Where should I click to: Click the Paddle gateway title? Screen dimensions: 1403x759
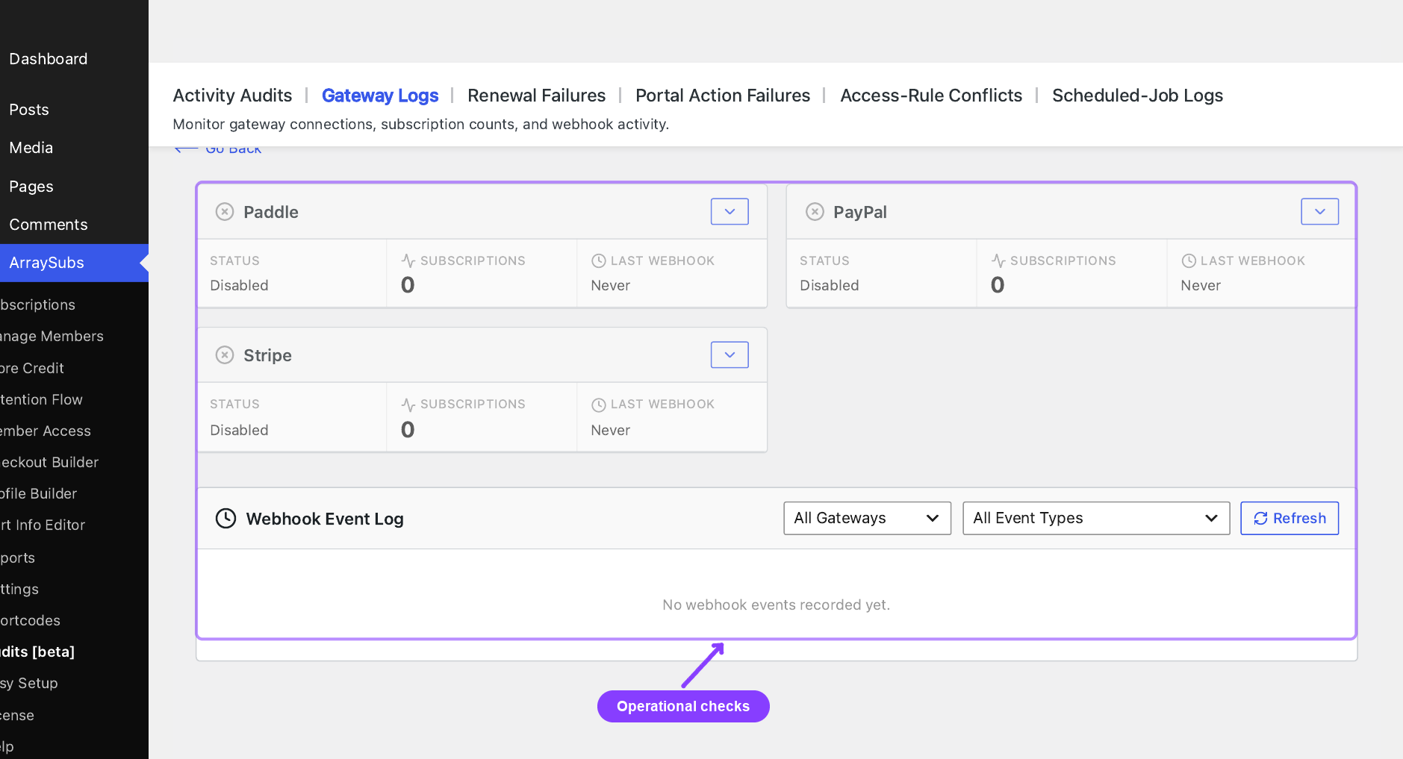(x=271, y=212)
